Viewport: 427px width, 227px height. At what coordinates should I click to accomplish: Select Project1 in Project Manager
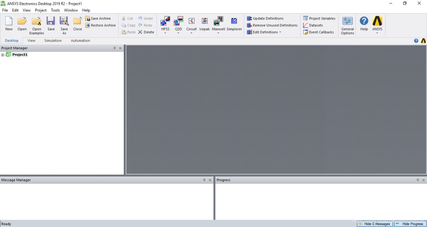[x=20, y=54]
